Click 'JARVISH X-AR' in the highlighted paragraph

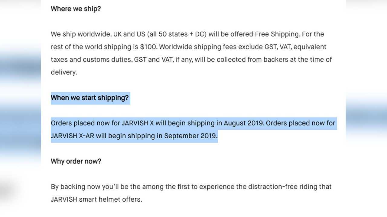[73, 136]
